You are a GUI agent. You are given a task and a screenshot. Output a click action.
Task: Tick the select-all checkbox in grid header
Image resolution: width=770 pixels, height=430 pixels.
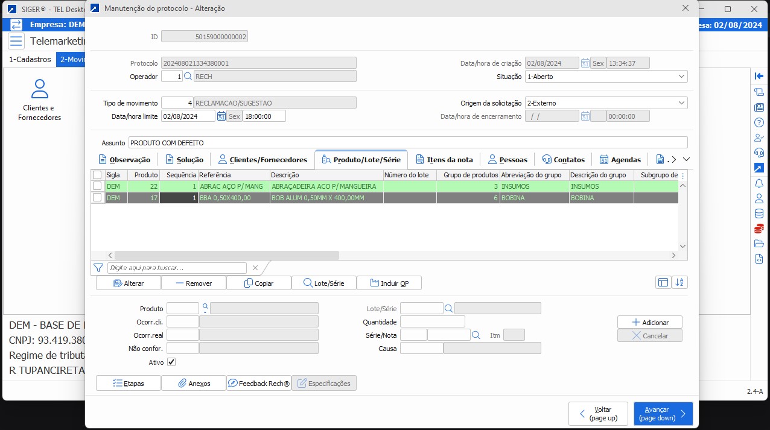coord(97,175)
